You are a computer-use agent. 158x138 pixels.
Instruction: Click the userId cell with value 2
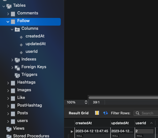click(144, 131)
